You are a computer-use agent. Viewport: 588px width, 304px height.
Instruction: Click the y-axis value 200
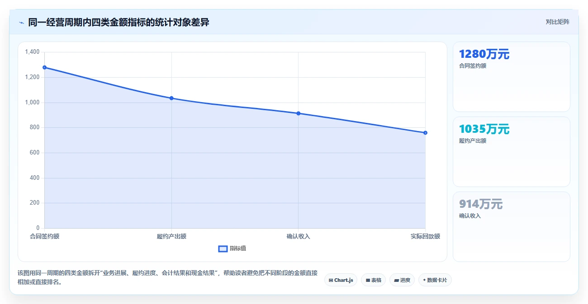(35, 203)
